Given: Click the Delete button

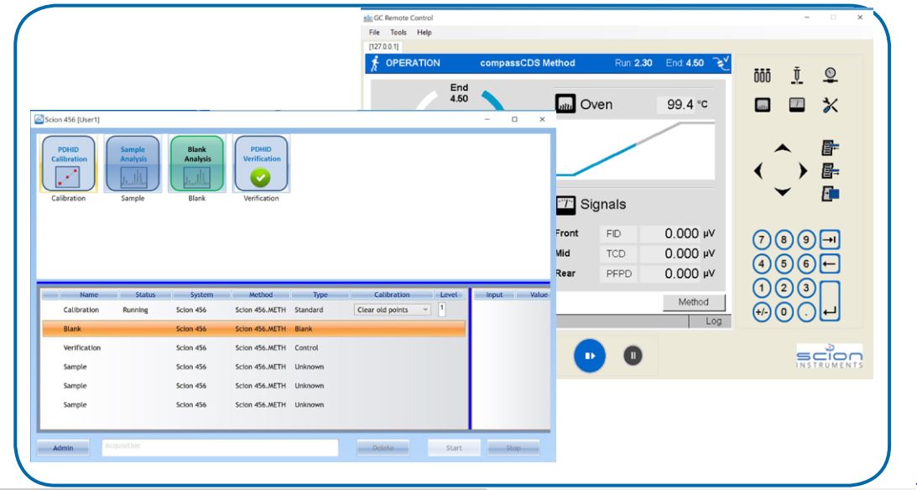Looking at the screenshot, I should pyautogui.click(x=383, y=448).
